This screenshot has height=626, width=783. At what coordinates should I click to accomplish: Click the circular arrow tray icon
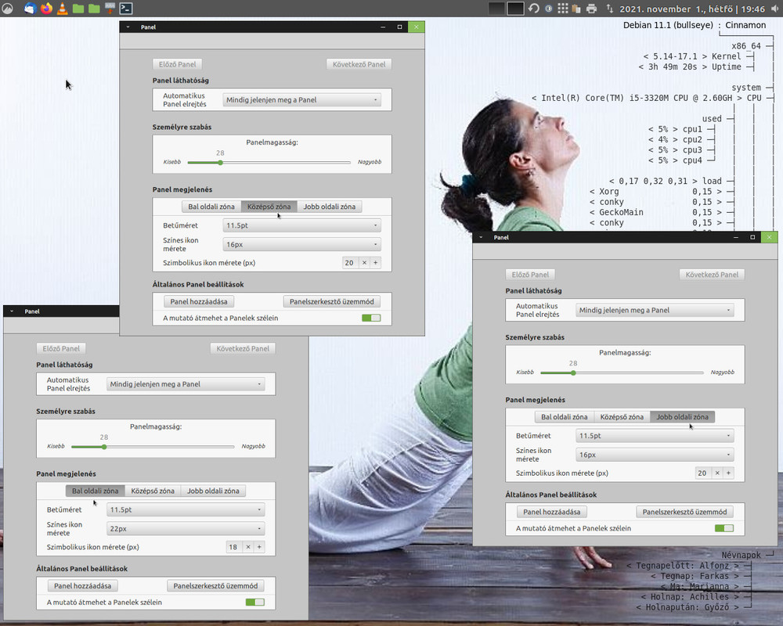(x=534, y=9)
